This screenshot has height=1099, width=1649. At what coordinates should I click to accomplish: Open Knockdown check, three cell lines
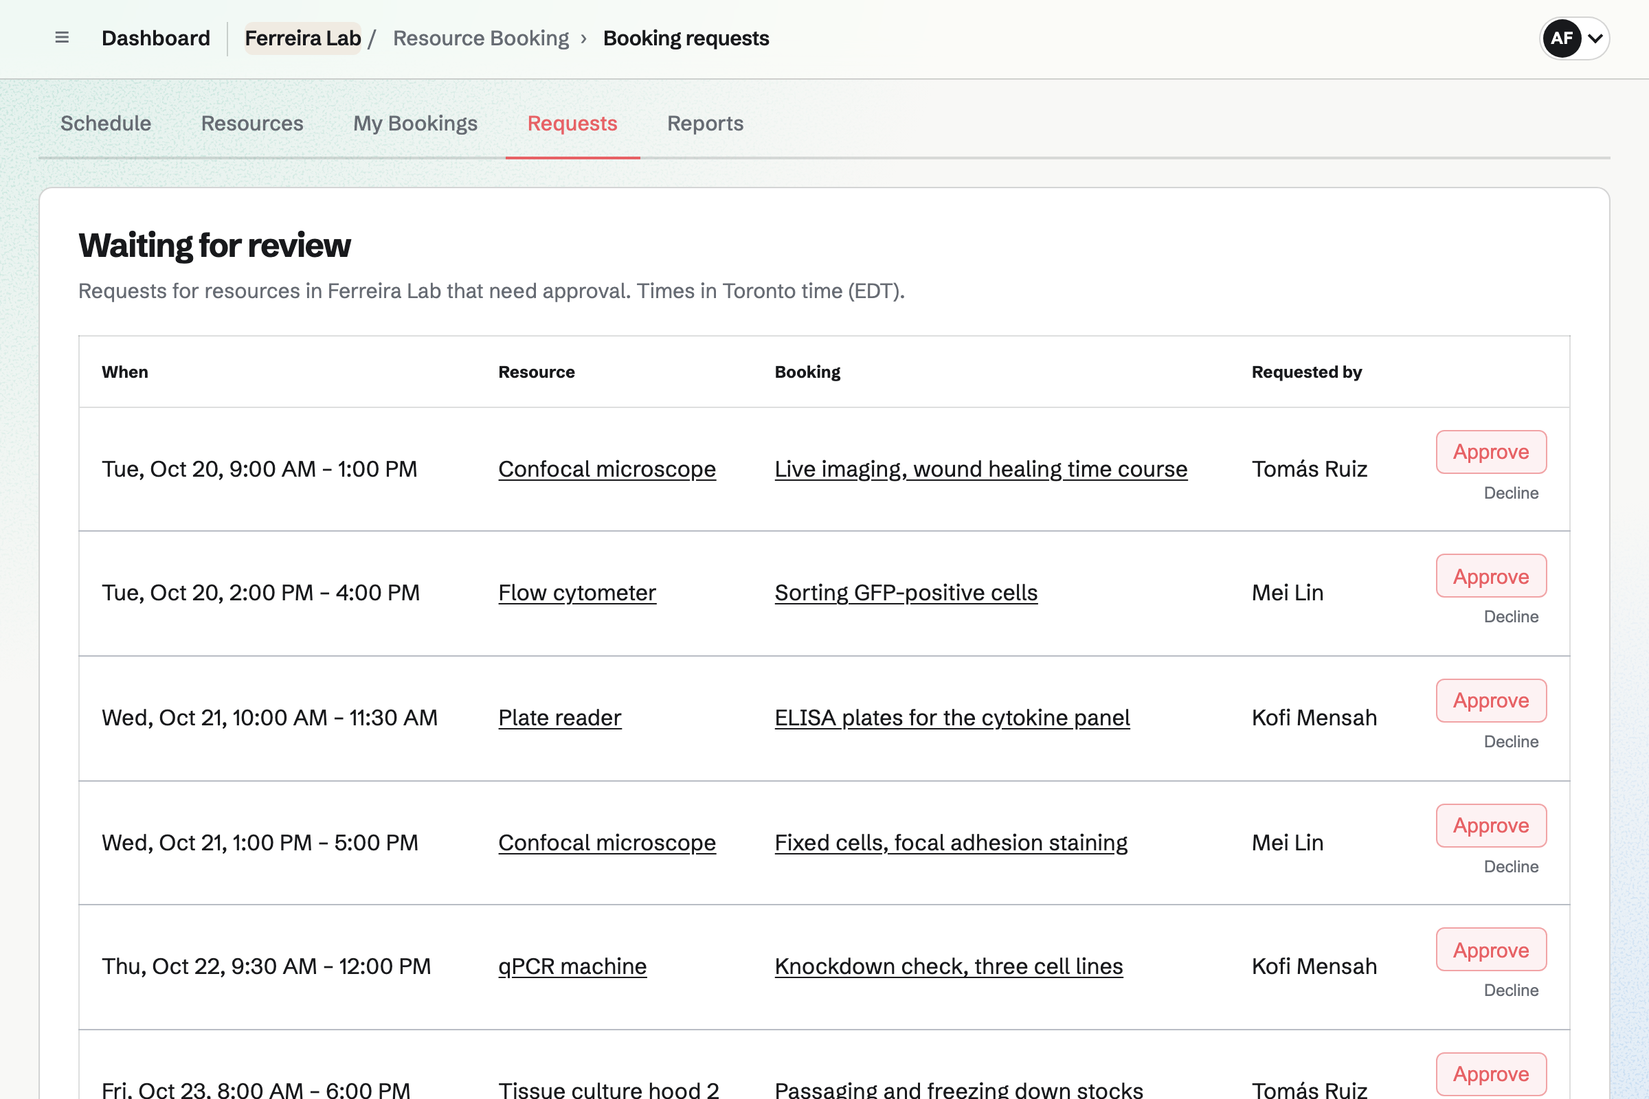coord(949,966)
